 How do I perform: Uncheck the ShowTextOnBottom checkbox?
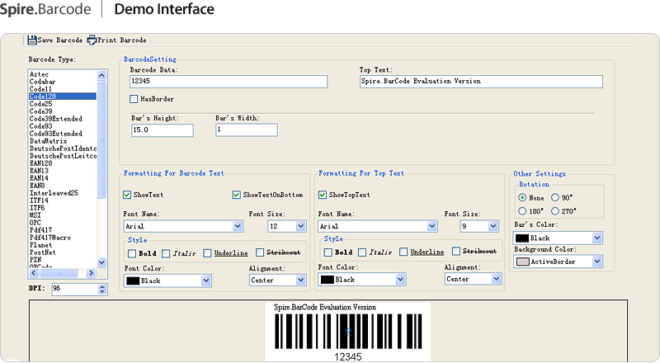coord(237,195)
